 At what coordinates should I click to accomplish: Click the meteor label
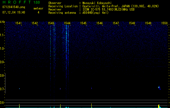pyautogui.click(x=38, y=8)
